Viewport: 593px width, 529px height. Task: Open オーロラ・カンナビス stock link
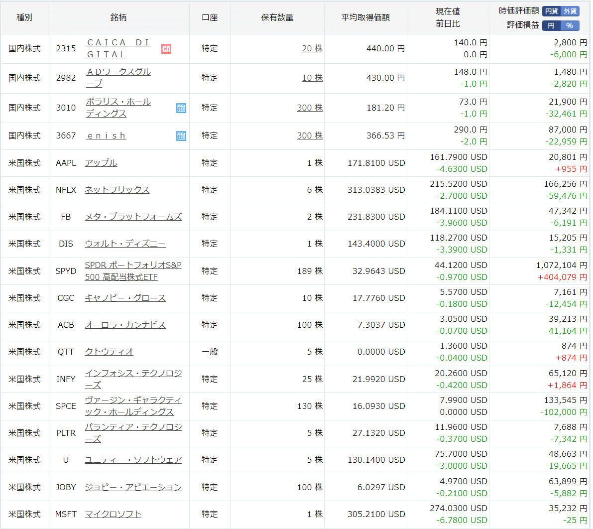pos(125,325)
